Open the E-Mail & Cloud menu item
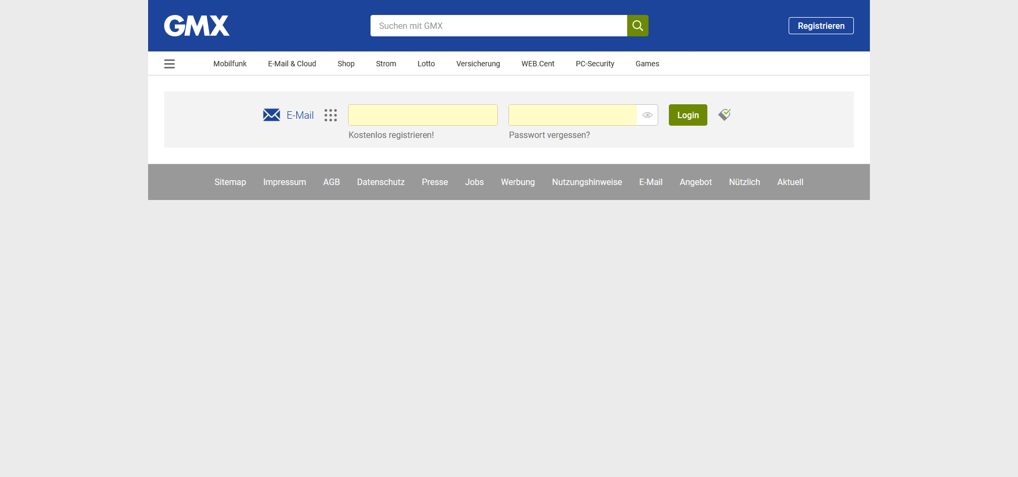Viewport: 1018px width, 477px height. pyautogui.click(x=292, y=64)
